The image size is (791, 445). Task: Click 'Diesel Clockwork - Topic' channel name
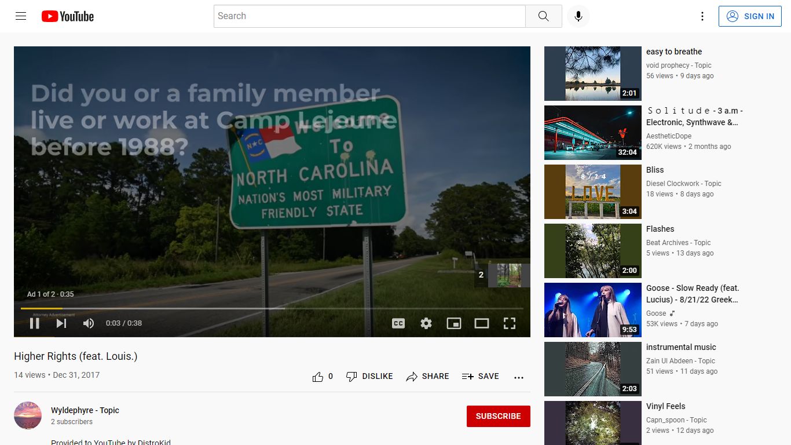click(684, 184)
